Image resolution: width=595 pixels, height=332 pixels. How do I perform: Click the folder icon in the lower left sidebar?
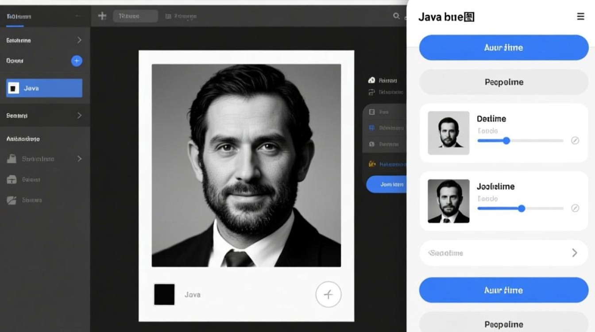[x=12, y=159]
